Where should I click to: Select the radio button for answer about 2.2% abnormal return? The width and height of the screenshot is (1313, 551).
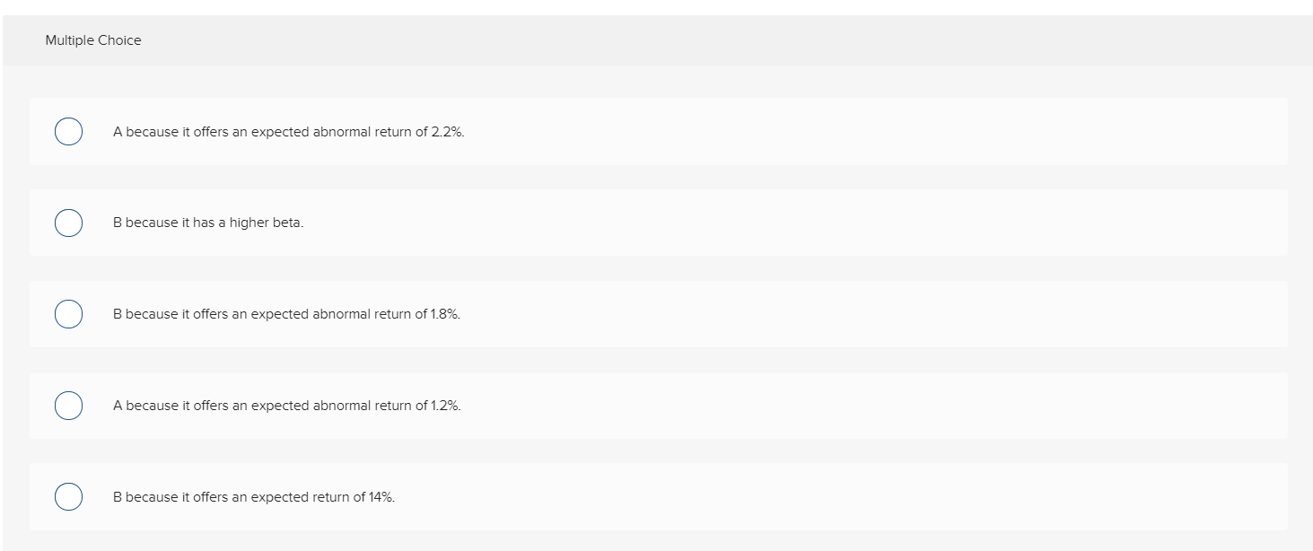coord(68,131)
